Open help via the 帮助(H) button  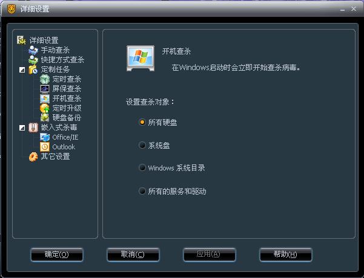285,254
